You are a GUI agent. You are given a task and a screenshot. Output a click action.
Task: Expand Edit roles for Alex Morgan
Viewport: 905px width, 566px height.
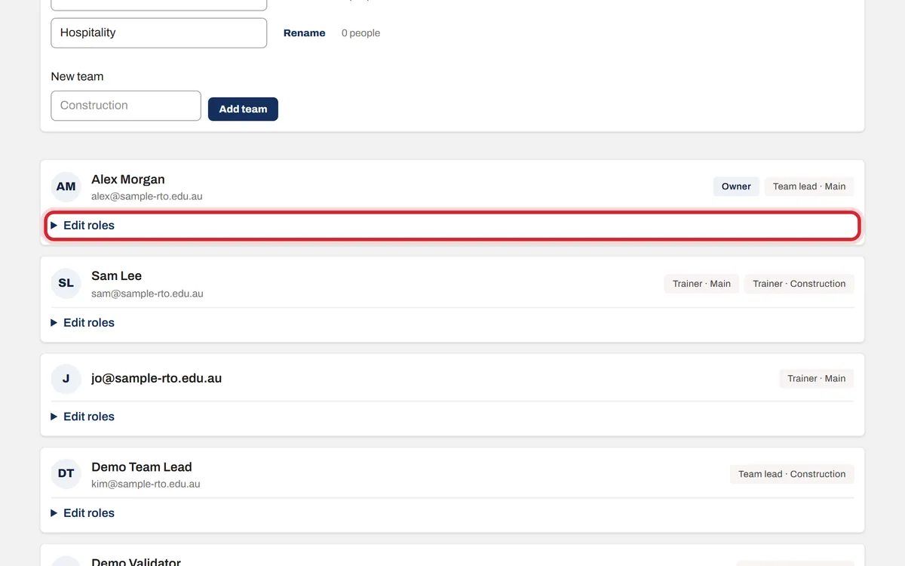coord(452,226)
